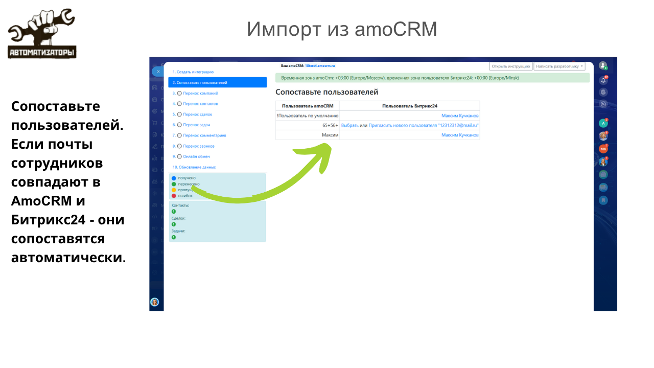Screen dimensions: 654x368
Task: Open the notifications bell icon
Action: click(x=603, y=80)
